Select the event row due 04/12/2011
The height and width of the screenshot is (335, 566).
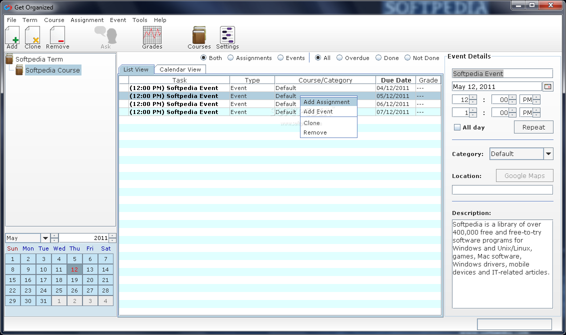280,88
